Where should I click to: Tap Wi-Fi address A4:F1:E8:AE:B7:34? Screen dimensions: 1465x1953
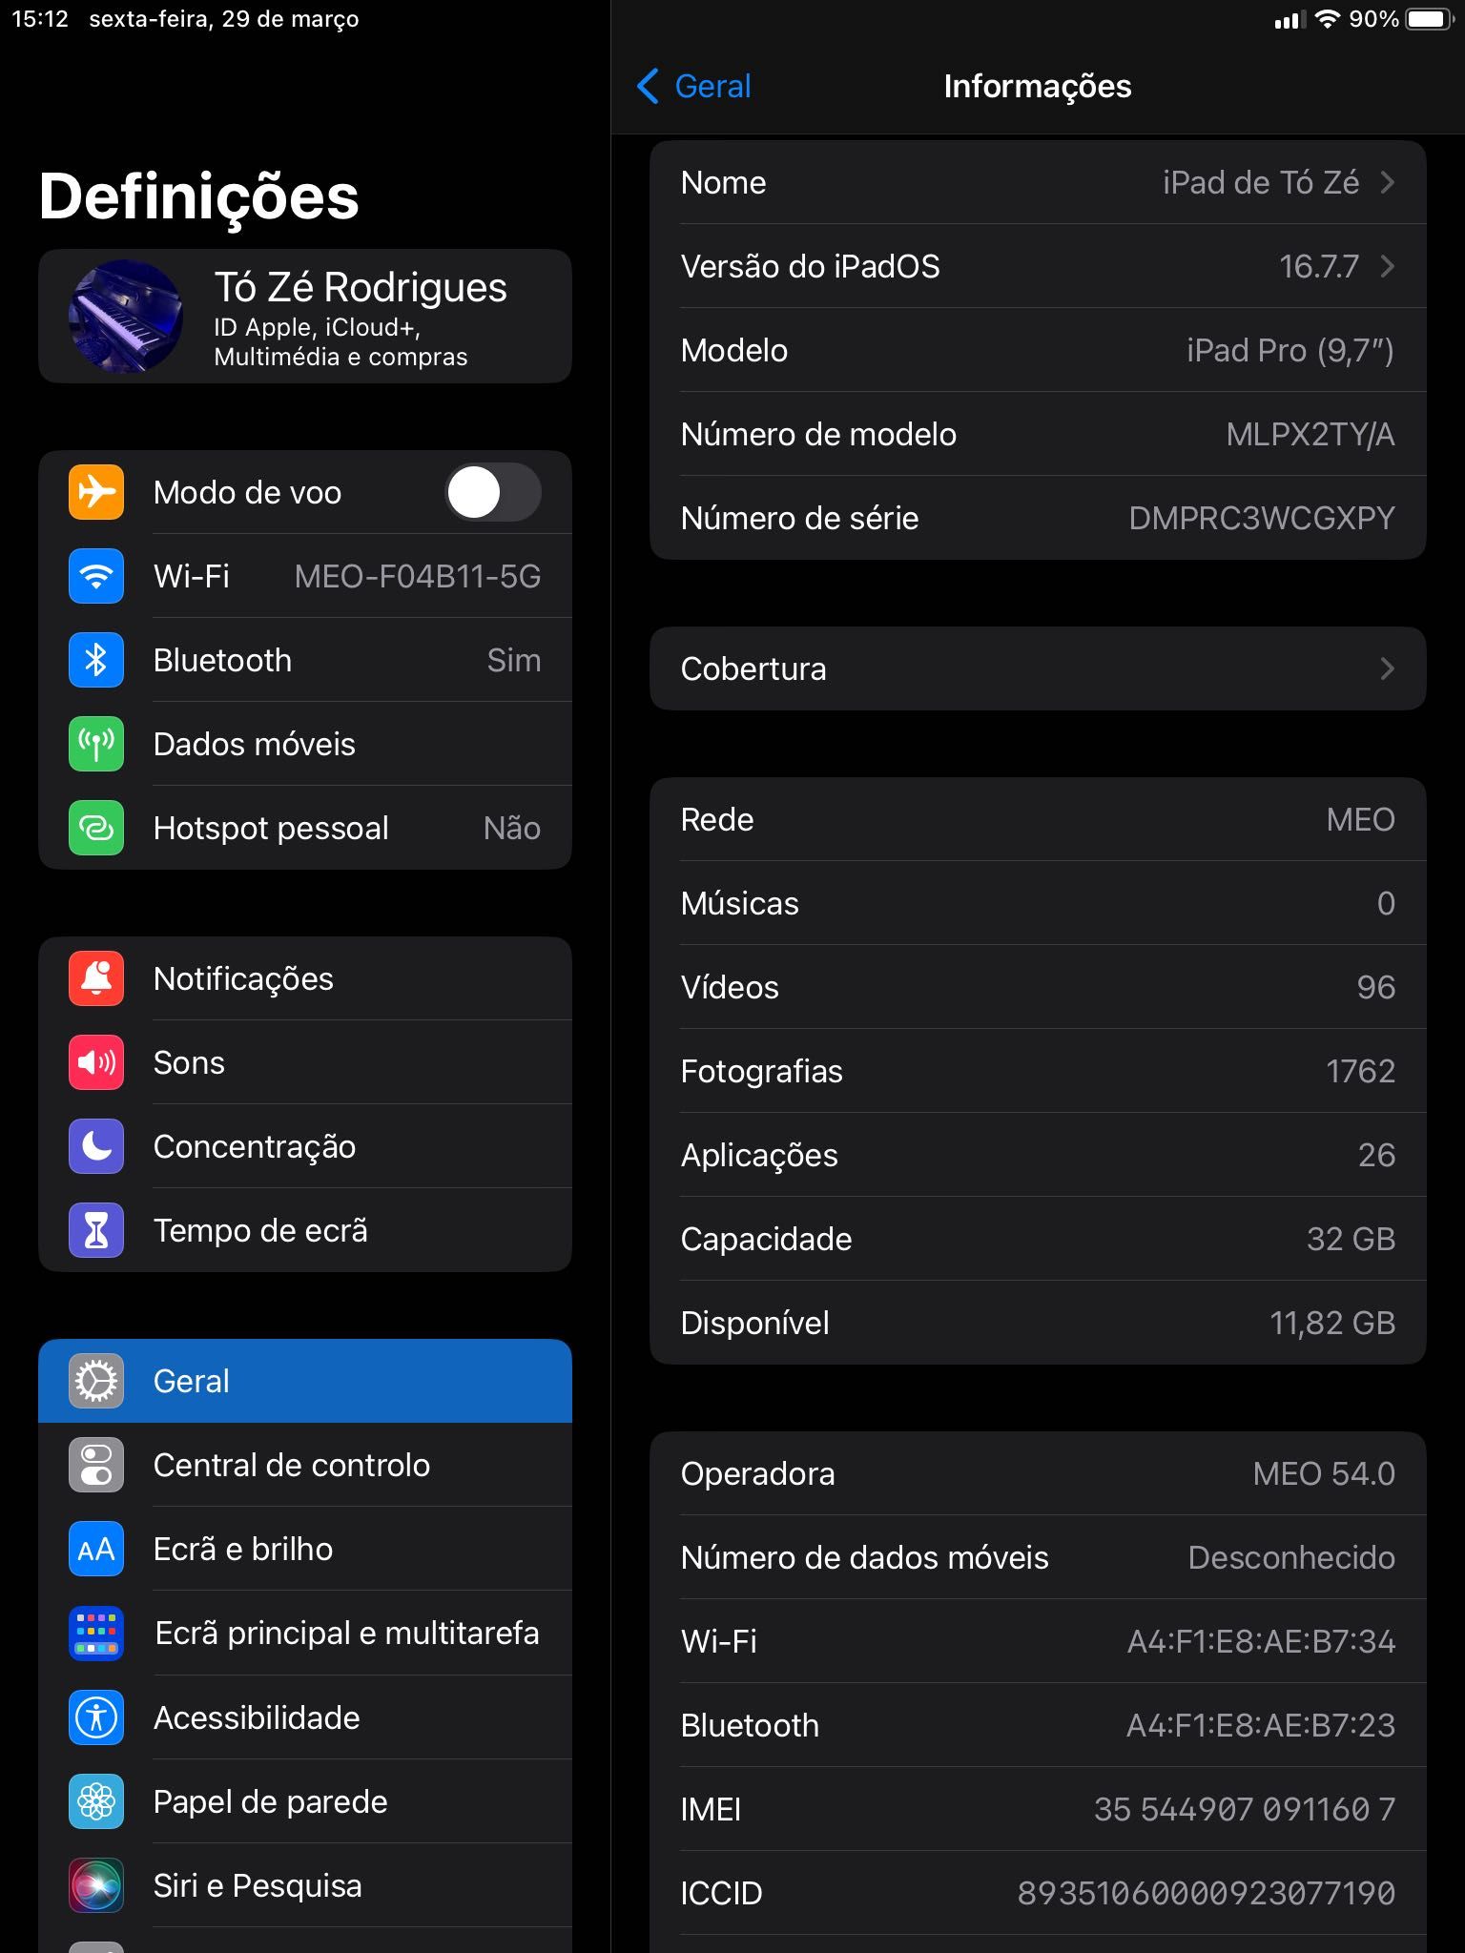pyautogui.click(x=1262, y=1641)
